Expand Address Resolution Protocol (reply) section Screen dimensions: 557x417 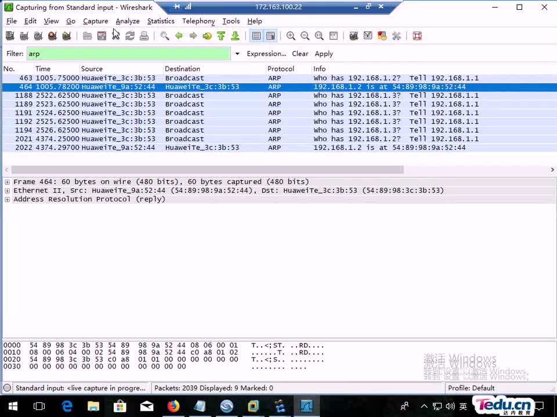coord(7,199)
